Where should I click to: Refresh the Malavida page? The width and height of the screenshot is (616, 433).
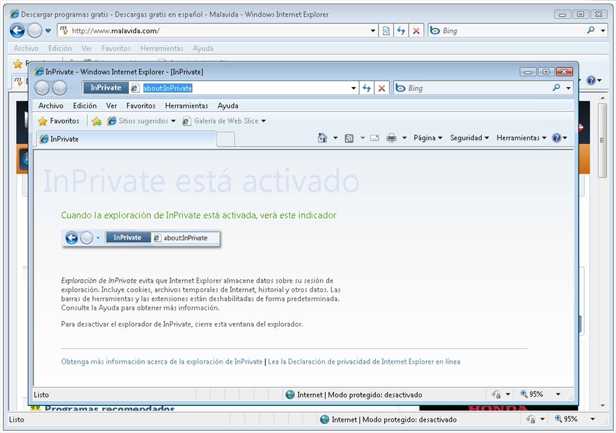(401, 31)
